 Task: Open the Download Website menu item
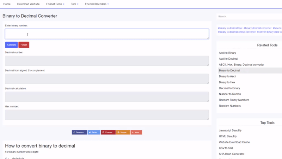(28, 4)
